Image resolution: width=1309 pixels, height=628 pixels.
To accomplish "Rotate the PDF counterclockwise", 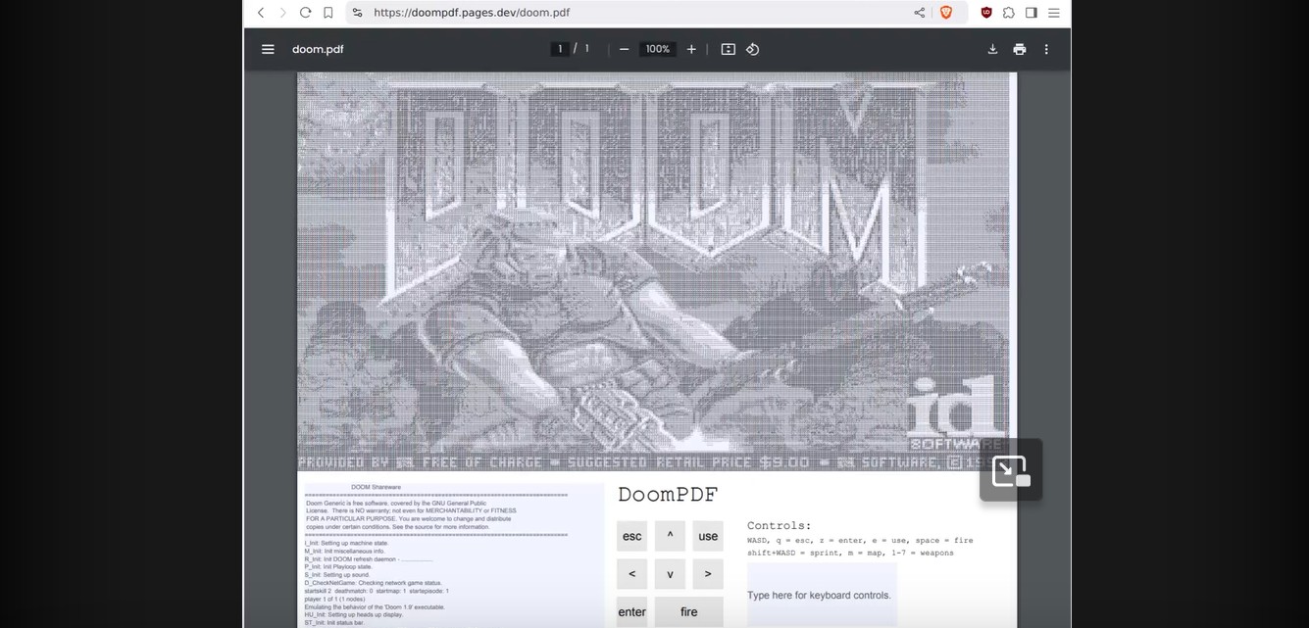I will pyautogui.click(x=753, y=48).
